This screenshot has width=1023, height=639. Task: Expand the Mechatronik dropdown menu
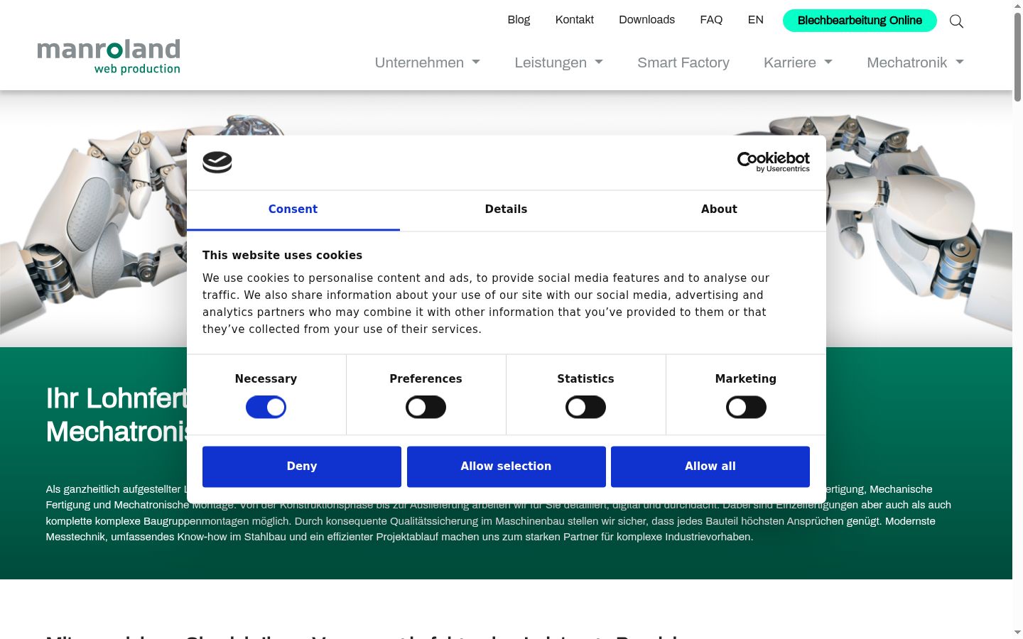coord(915,62)
